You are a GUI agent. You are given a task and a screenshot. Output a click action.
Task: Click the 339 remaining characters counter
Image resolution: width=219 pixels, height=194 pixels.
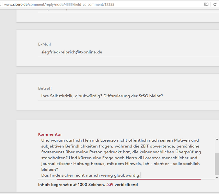pos(110,185)
